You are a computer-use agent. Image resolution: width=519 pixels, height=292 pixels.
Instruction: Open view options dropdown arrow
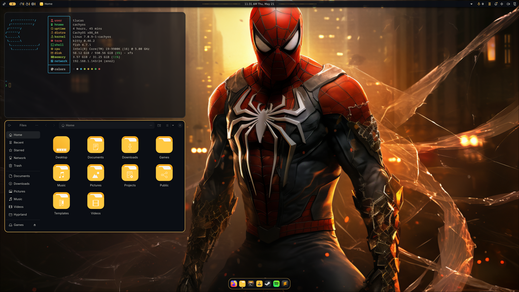[173, 126]
